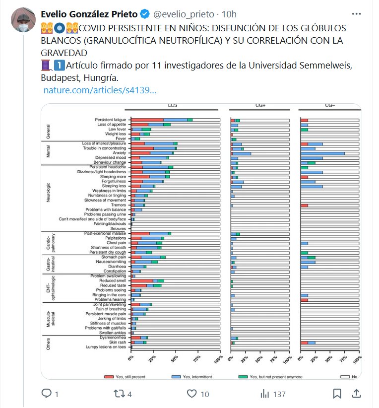Screen dimensions: 379x408
Task: Like the tweet with heart icon
Action: click(x=192, y=394)
